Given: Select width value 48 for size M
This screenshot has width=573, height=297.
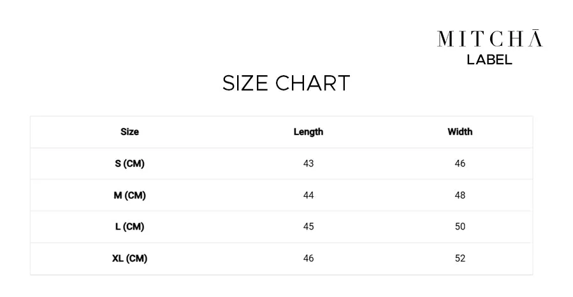Looking at the screenshot, I should pos(460,196).
